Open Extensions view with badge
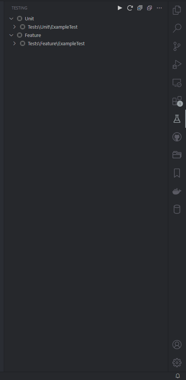 click(177, 101)
